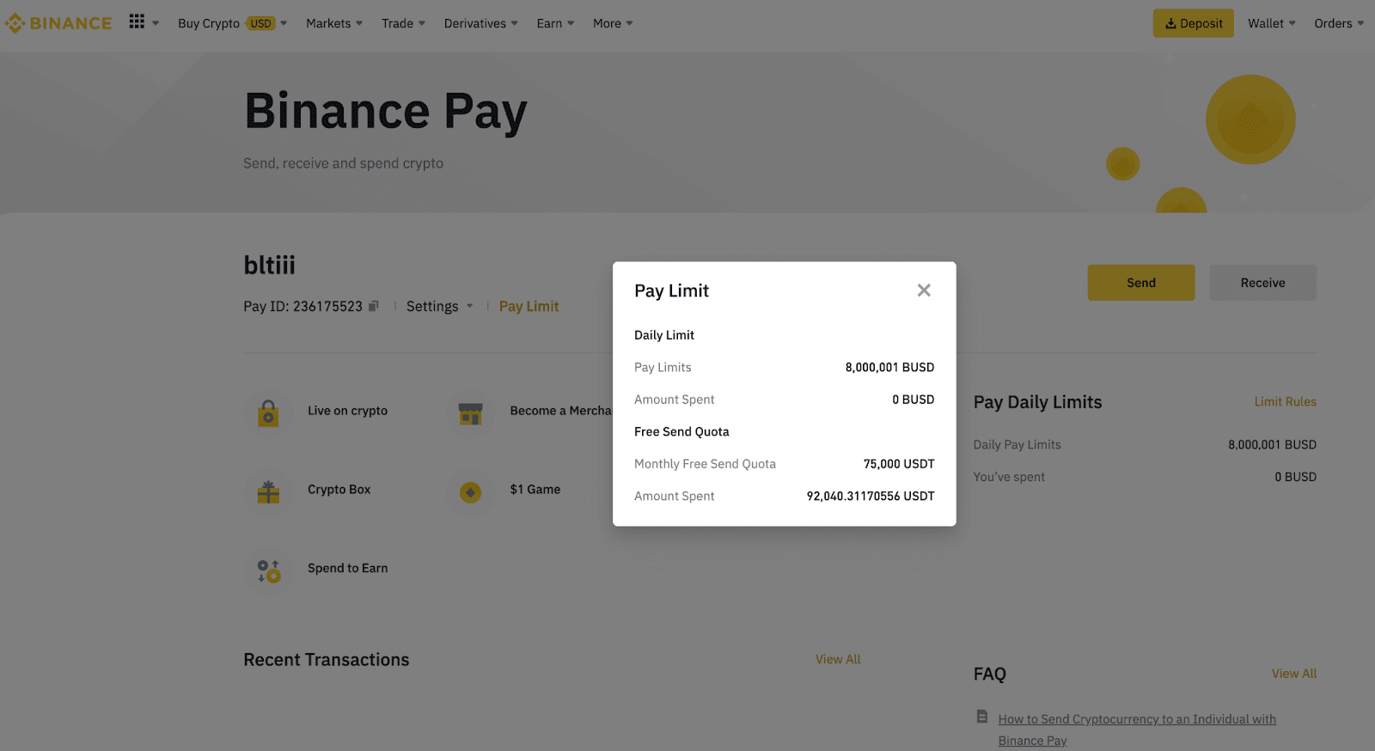Click the Pay ID: 236175523 text
Viewport: 1375px width, 751px height.
(x=302, y=307)
